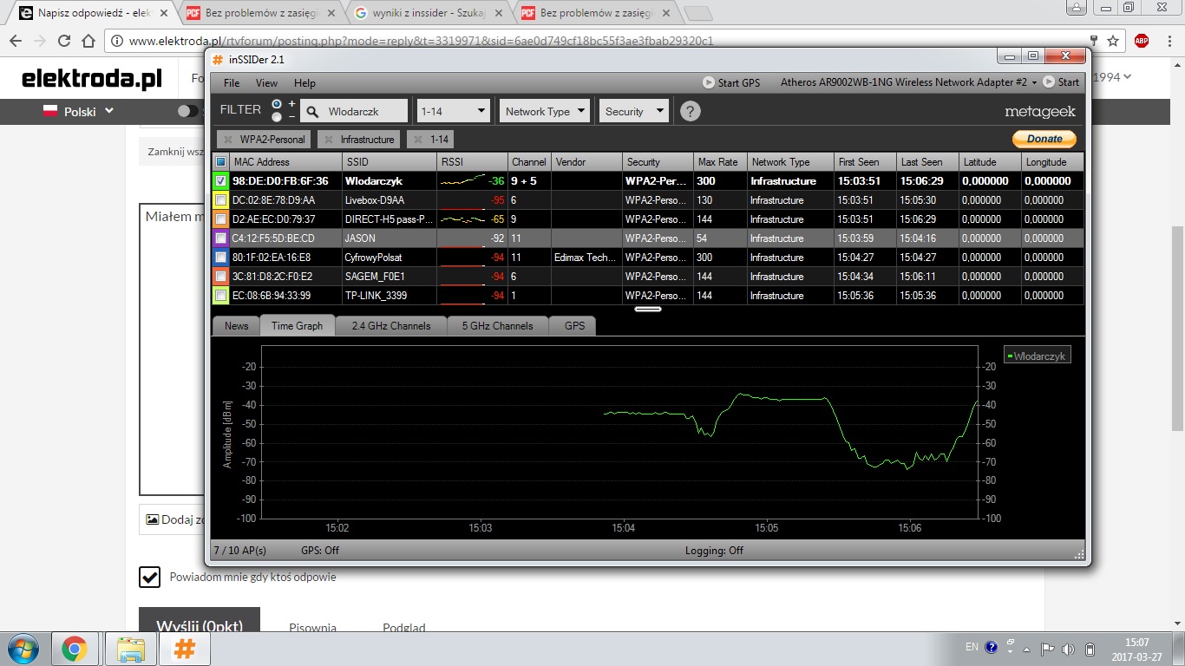1185x666 pixels.
Task: Select the filter exclude (−) radio button
Action: tap(277, 117)
